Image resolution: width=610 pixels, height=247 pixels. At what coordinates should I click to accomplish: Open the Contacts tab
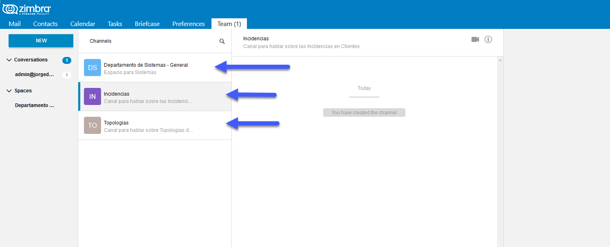tap(45, 24)
